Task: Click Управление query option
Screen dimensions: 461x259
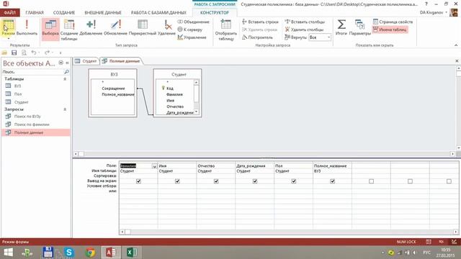Action: [x=192, y=37]
